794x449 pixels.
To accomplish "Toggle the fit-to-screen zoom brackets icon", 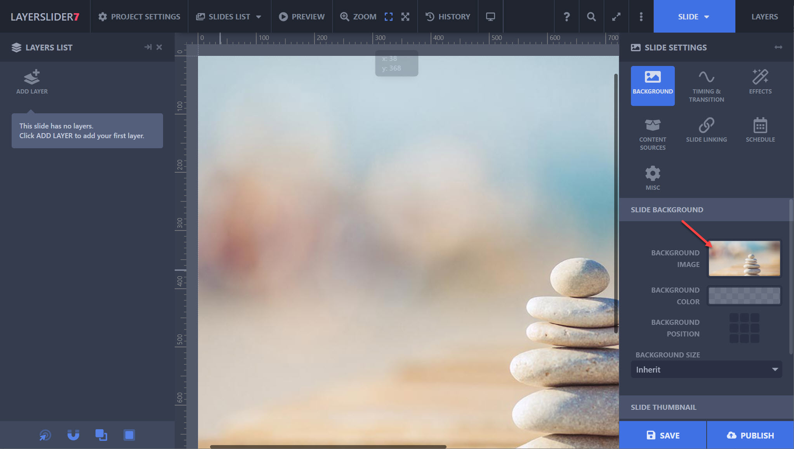I will coord(389,17).
